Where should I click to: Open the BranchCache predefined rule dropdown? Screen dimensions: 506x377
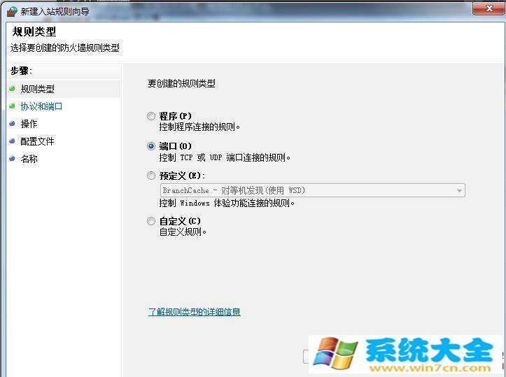(312, 190)
